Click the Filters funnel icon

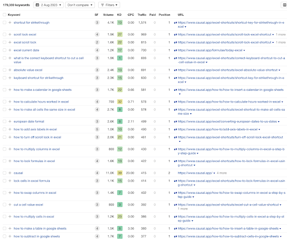pyautogui.click(x=103, y=5)
